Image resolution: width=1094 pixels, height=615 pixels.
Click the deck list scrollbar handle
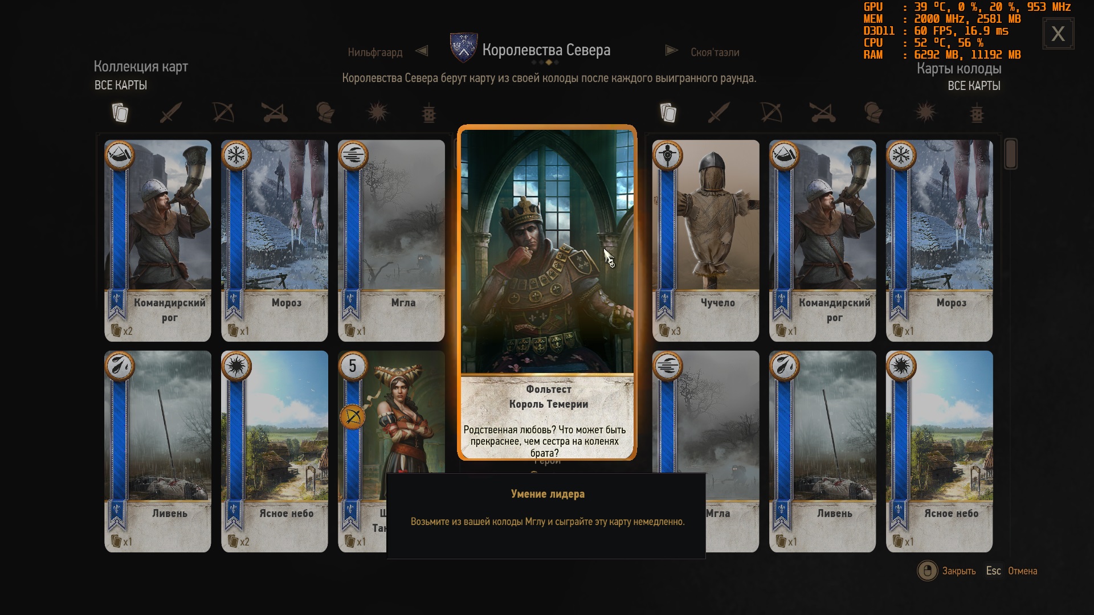point(1011,154)
